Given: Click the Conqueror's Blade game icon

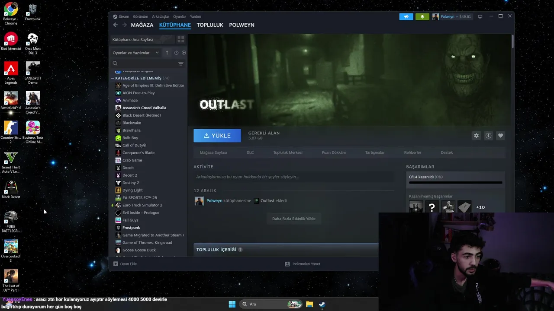Looking at the screenshot, I should pos(118,153).
